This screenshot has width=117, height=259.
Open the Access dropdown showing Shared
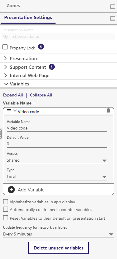pos(57,160)
